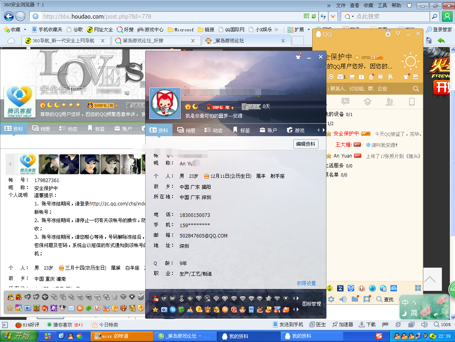This screenshot has width=455, height=342.
Task: Click the weather sun icon in QQ panel
Action: tap(410, 61)
